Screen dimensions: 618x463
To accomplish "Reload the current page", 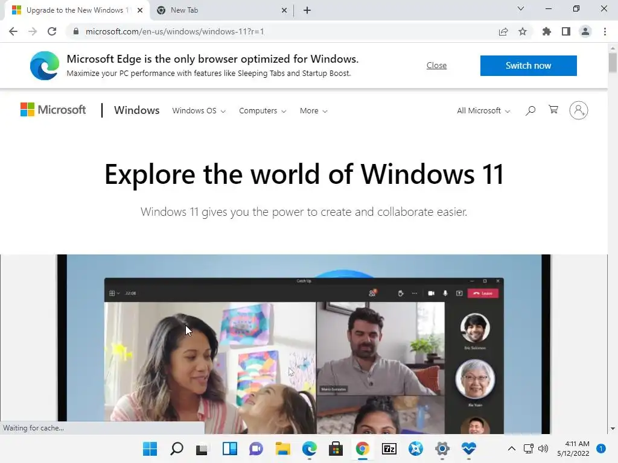I will 52,31.
